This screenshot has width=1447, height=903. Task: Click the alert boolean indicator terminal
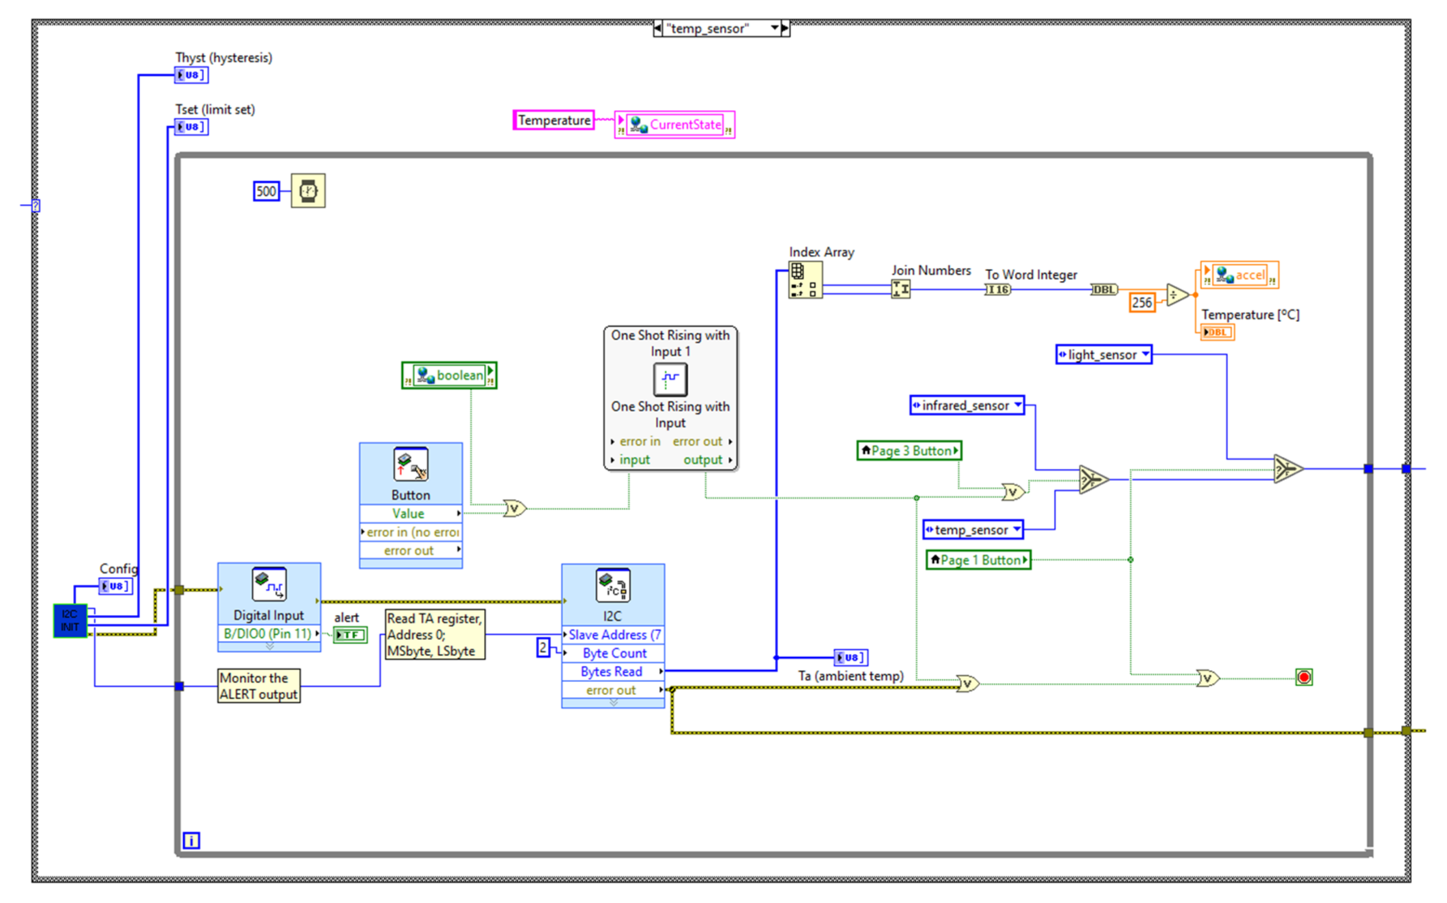(350, 635)
